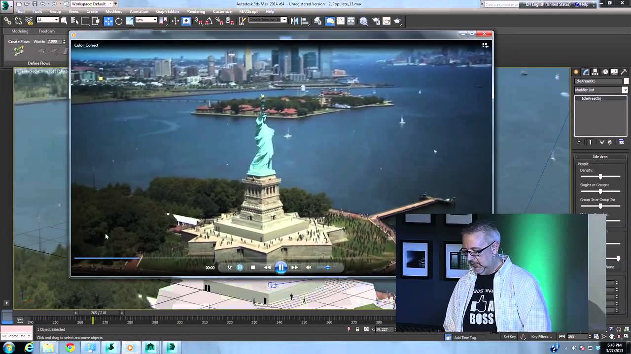
Task: Choose Rectangular Selection Region tool
Action: [x=86, y=21]
